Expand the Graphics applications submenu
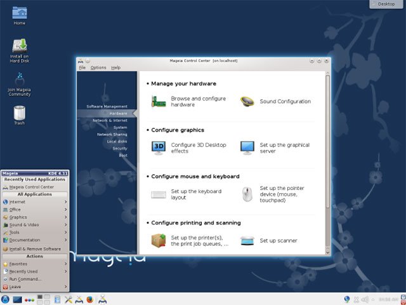This screenshot has width=406, height=305. coord(35,217)
